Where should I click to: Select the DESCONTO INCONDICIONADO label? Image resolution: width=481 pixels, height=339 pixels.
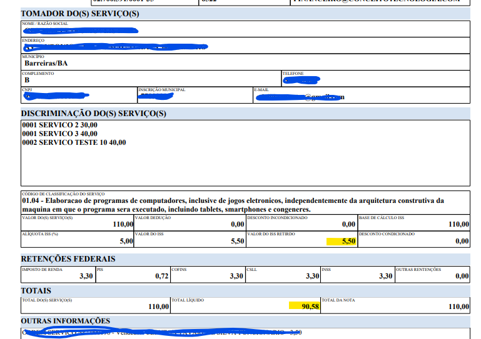tap(277, 218)
